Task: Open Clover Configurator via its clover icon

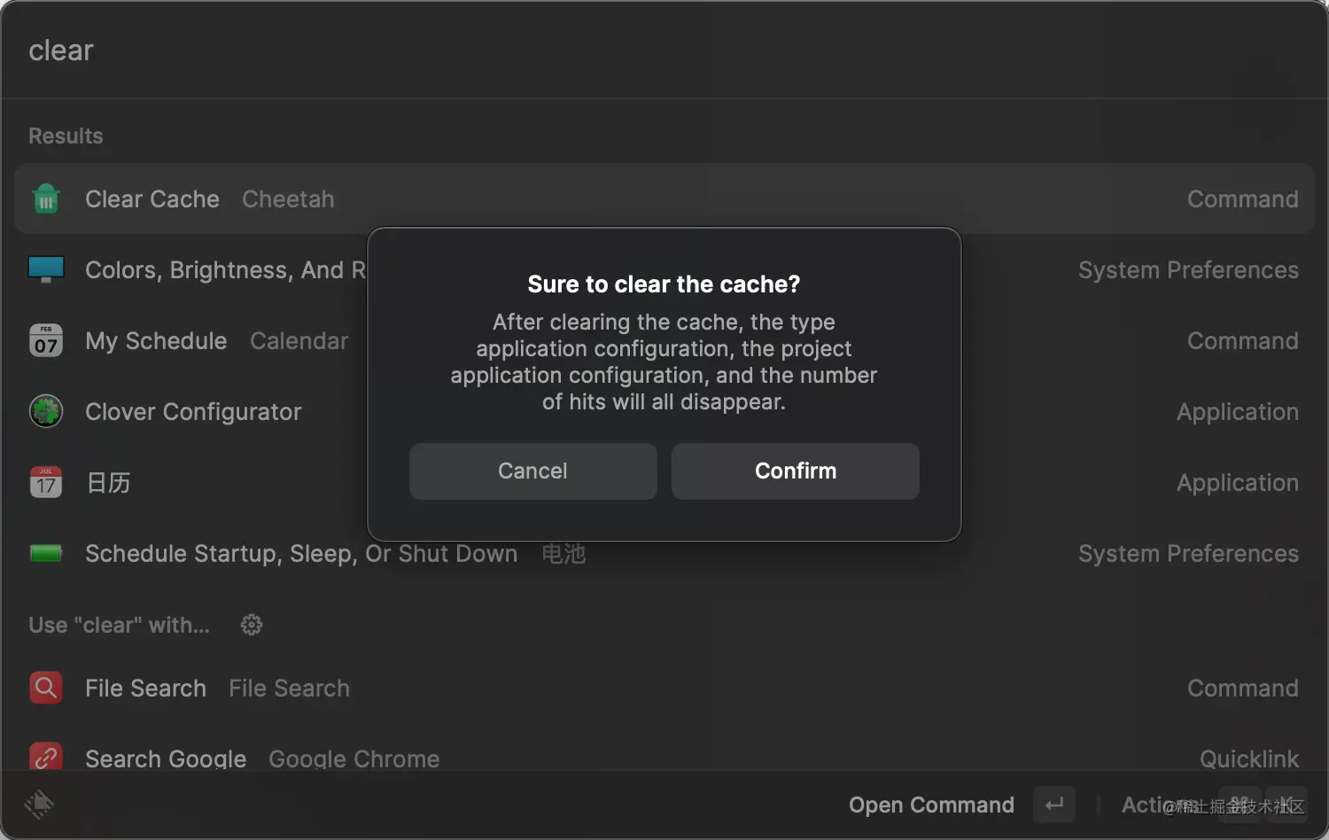Action: [46, 411]
